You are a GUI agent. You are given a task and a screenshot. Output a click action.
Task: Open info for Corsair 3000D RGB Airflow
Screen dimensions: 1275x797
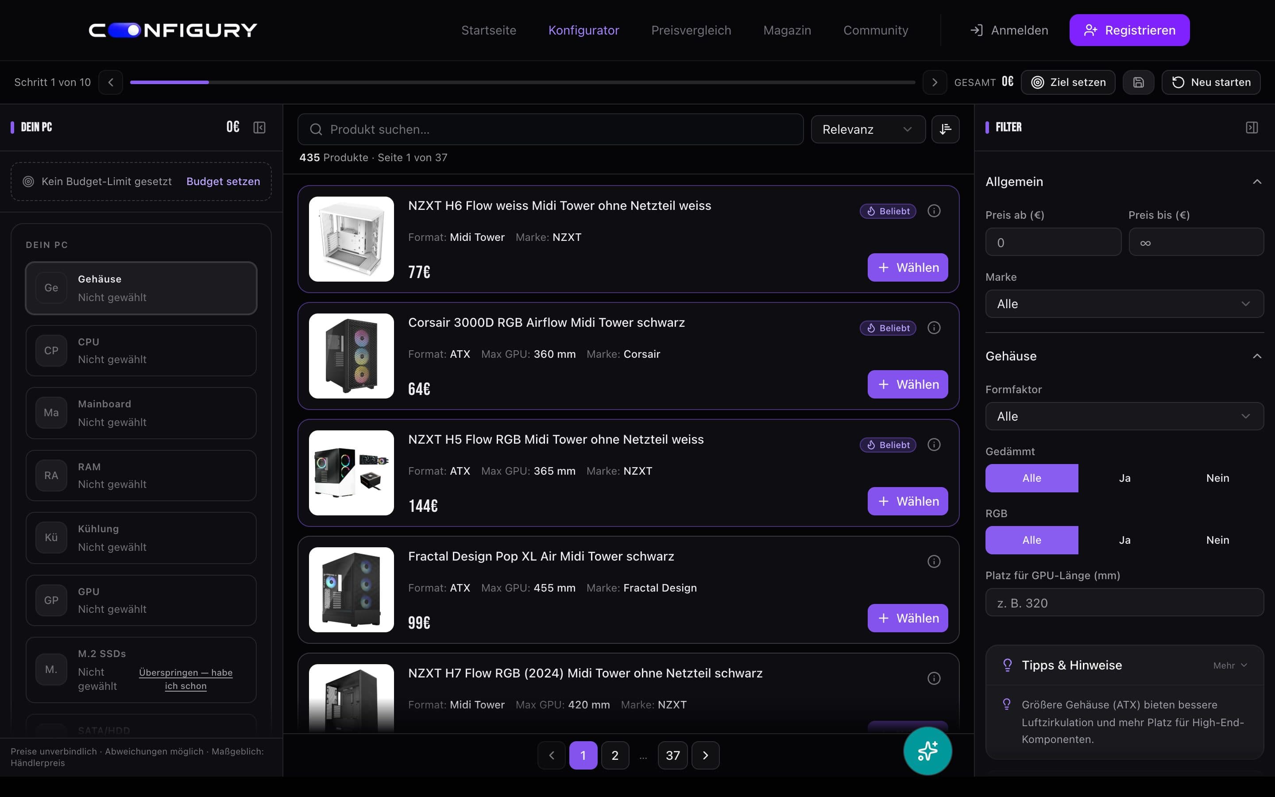click(934, 328)
